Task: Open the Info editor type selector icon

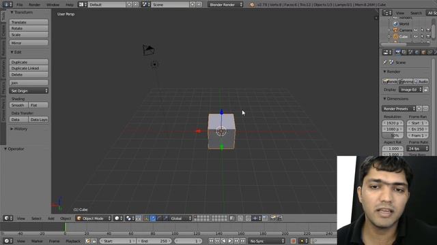Action: (8, 5)
